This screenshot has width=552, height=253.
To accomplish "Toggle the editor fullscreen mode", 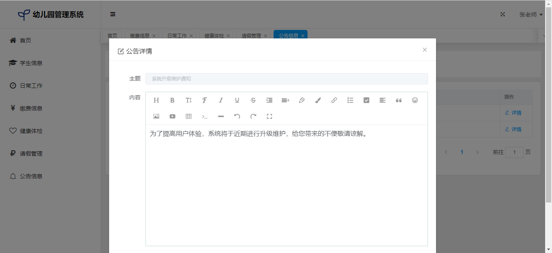I will (x=269, y=116).
